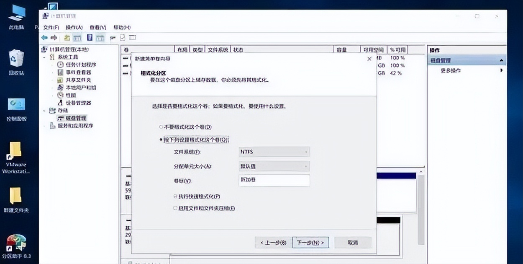Click the 系统工具 tools icon in tree

[x=52, y=57]
